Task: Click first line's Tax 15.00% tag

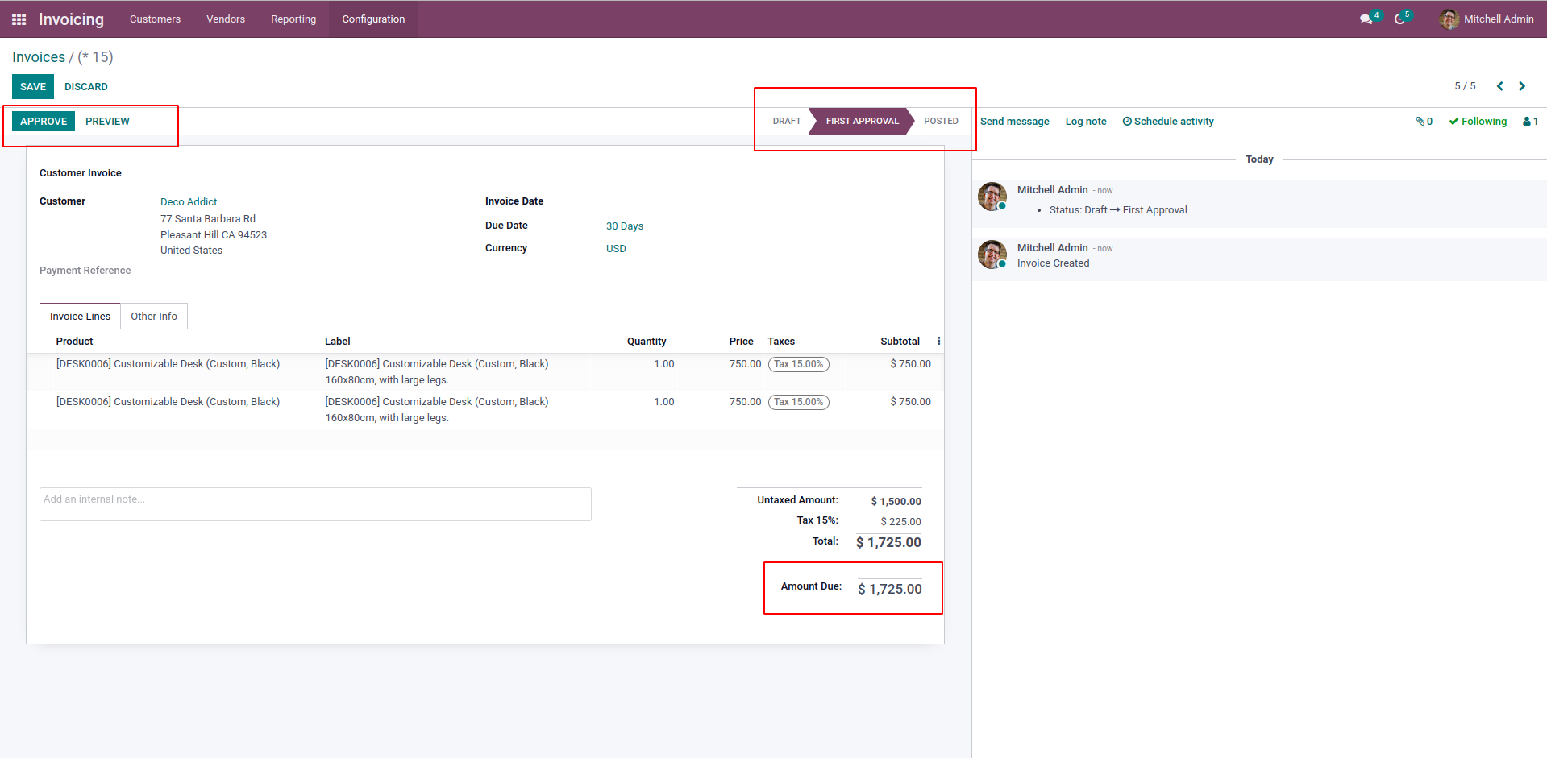Action: point(798,364)
